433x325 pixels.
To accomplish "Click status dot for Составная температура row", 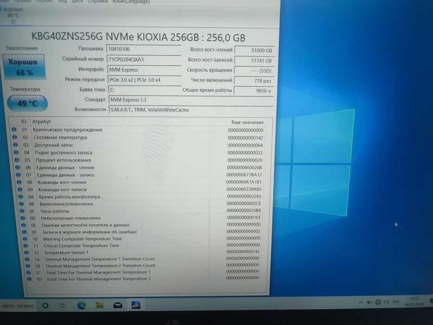I will coord(15,137).
